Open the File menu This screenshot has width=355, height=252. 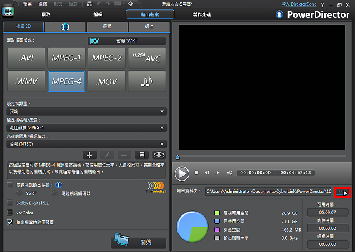(x=27, y=4)
